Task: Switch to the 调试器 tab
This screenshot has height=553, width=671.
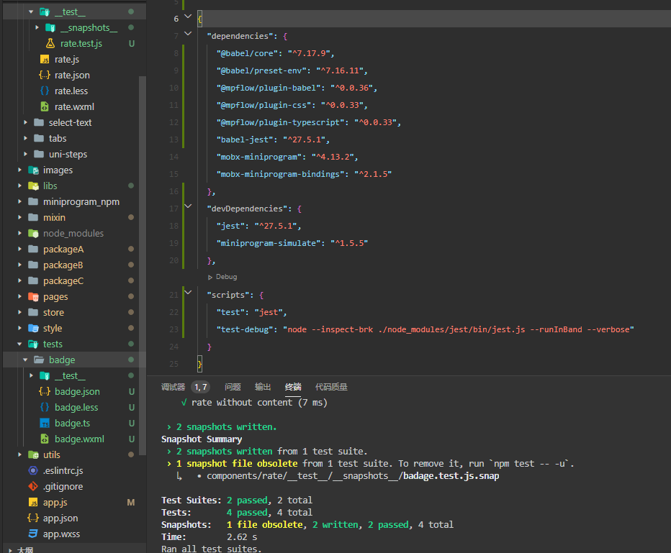Action: [x=173, y=387]
